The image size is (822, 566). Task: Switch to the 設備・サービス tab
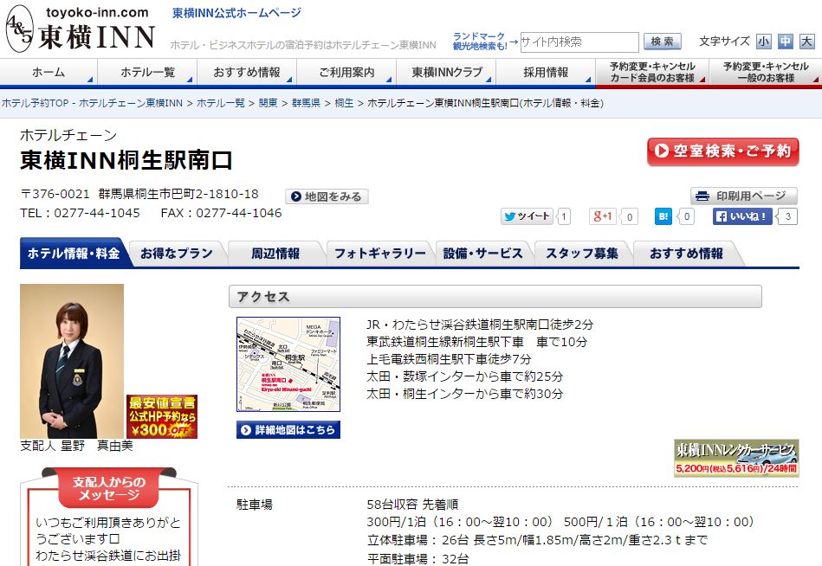[x=482, y=254]
